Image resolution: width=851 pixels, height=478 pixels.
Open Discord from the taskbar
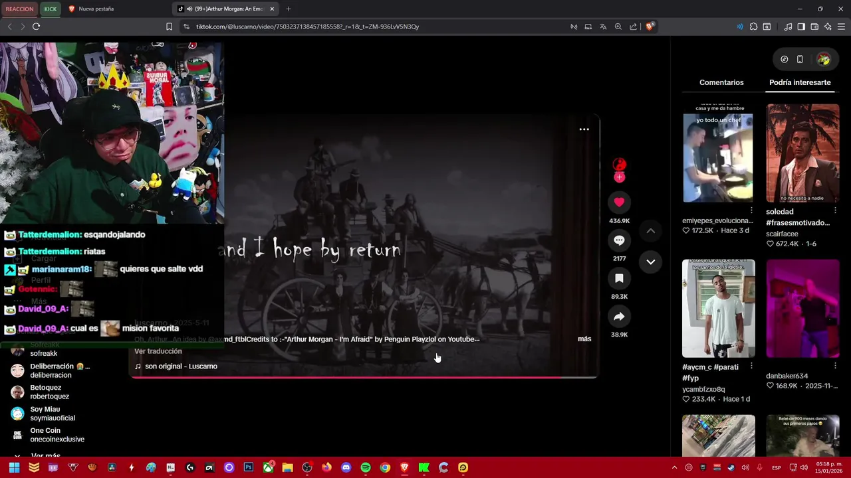[x=346, y=467]
